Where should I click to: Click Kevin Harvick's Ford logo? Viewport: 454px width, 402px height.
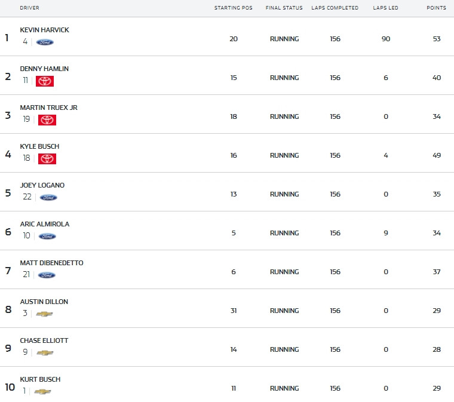tap(45, 42)
